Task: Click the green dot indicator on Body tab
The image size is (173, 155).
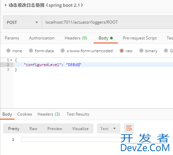Action: point(111,38)
